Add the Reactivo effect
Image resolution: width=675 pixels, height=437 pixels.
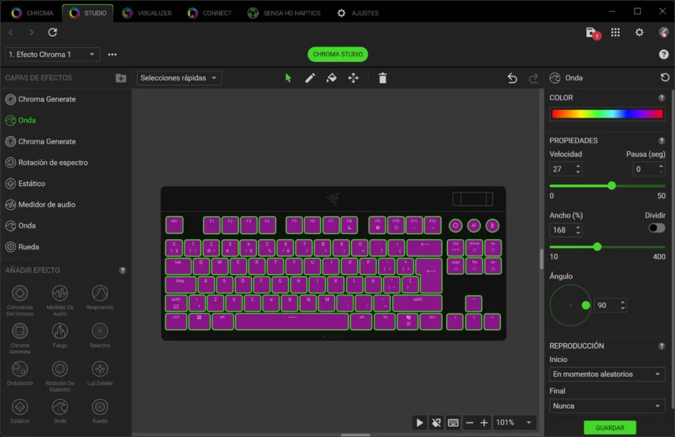pos(100,335)
